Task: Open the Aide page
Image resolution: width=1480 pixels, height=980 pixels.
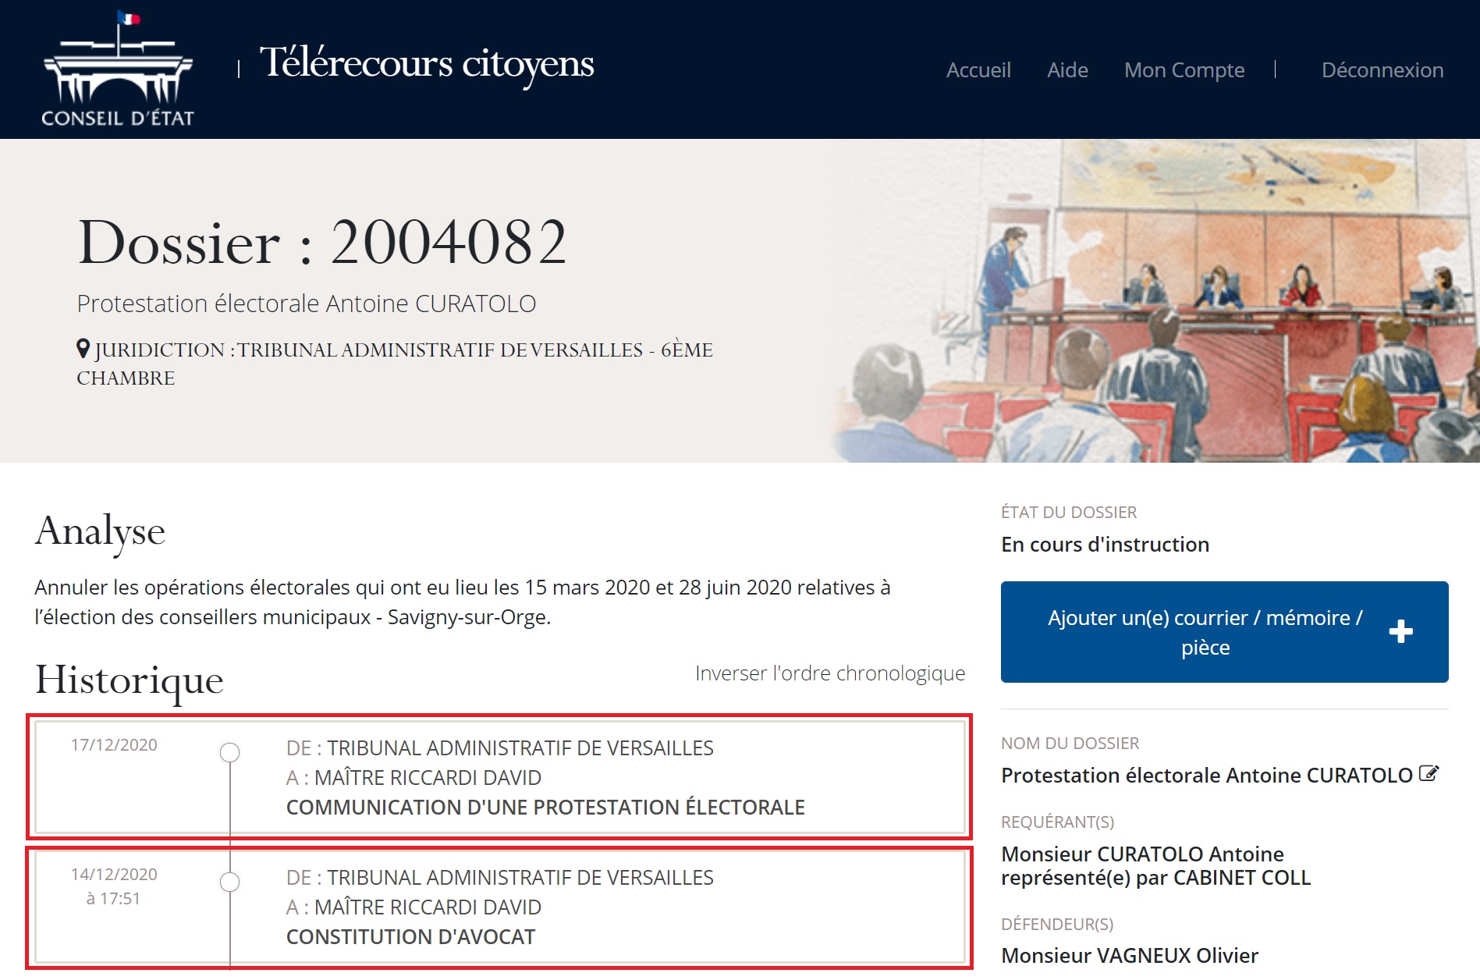Action: pyautogui.click(x=1067, y=70)
